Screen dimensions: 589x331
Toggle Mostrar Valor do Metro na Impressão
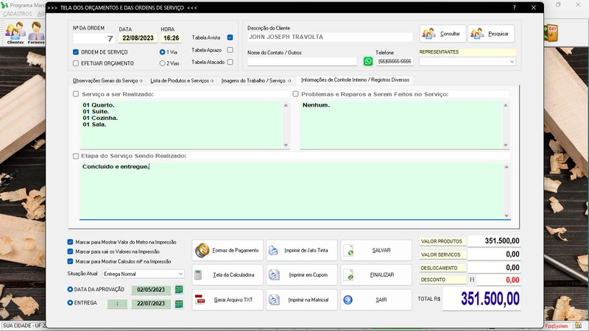[70, 243]
